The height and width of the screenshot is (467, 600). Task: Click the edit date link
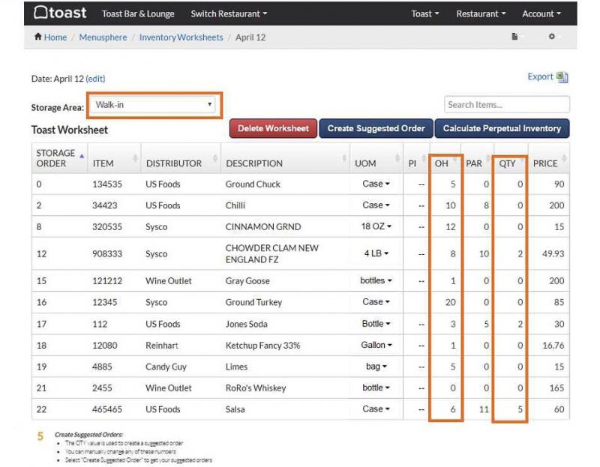pyautogui.click(x=95, y=79)
